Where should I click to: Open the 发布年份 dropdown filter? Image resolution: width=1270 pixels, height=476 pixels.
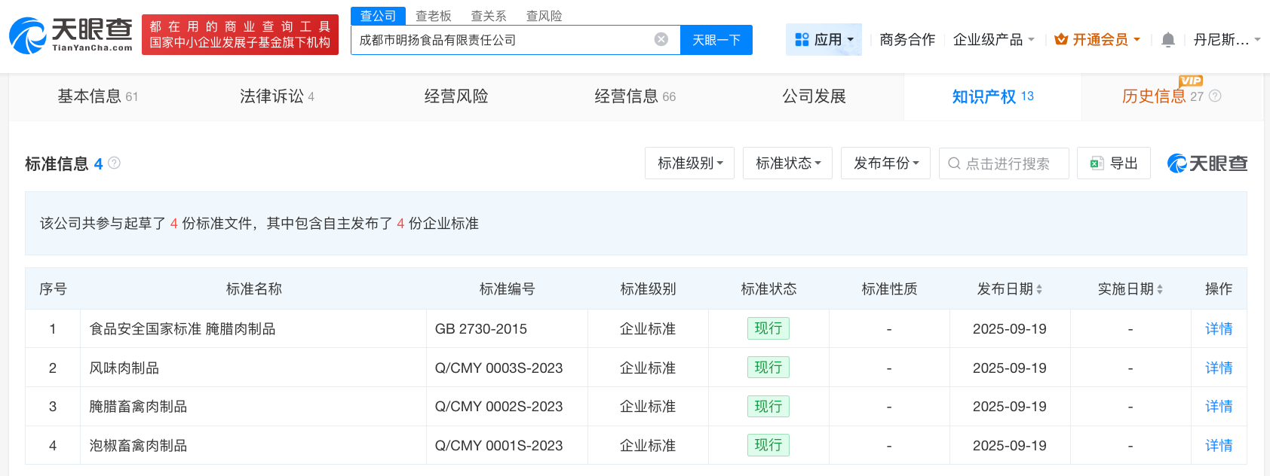coord(885,163)
